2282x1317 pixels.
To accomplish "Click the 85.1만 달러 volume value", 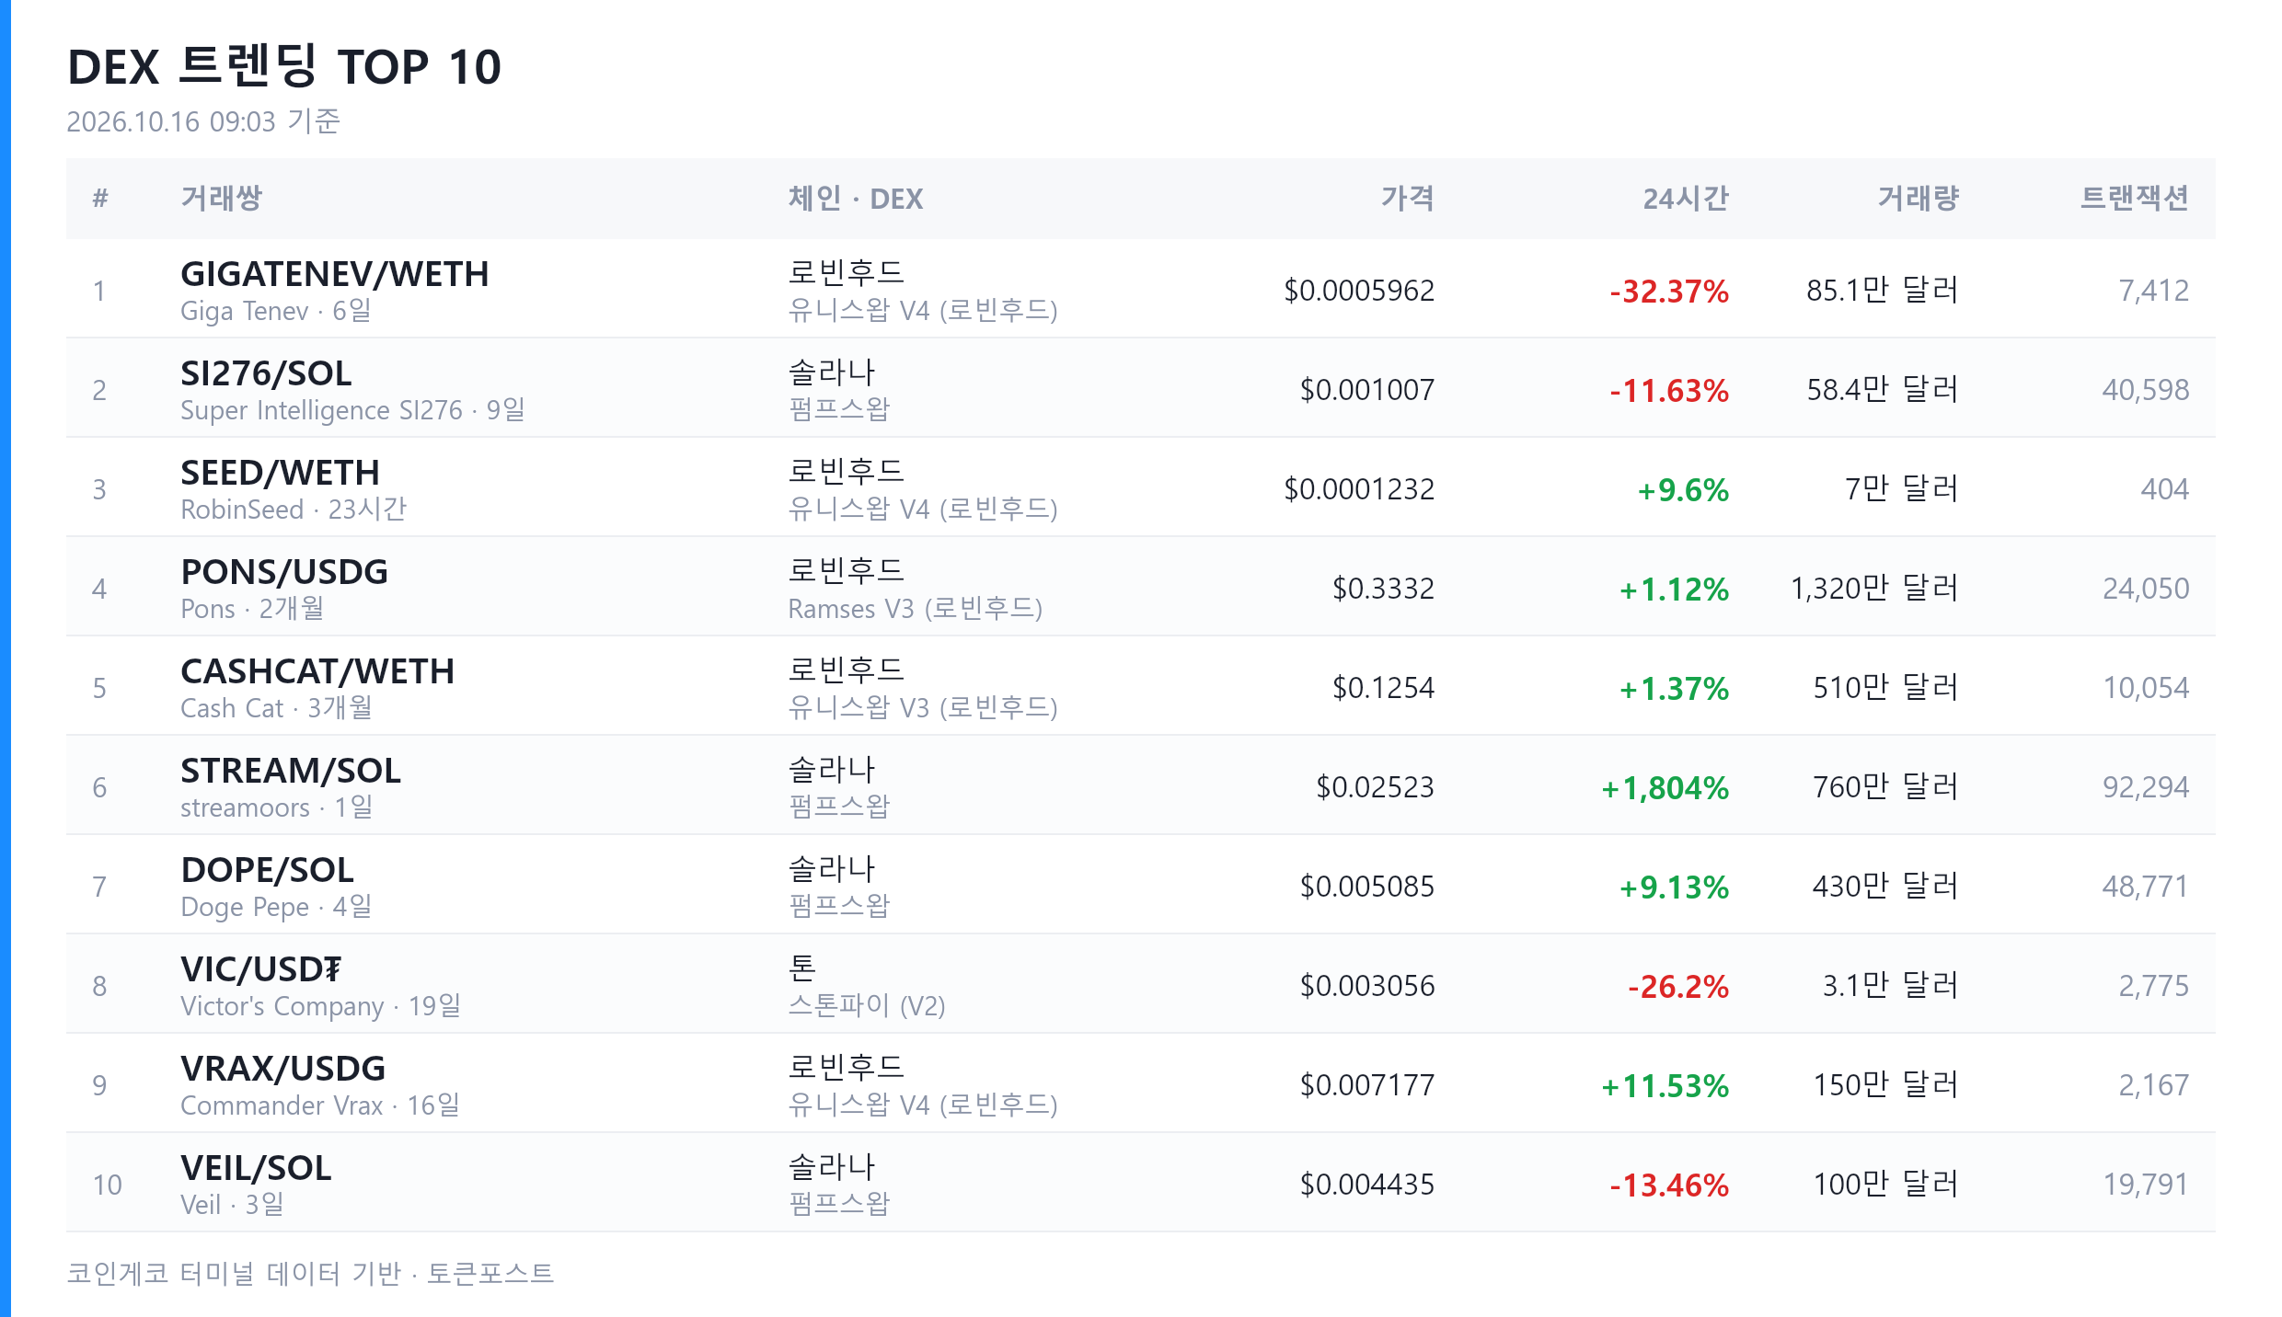I will tap(1883, 291).
